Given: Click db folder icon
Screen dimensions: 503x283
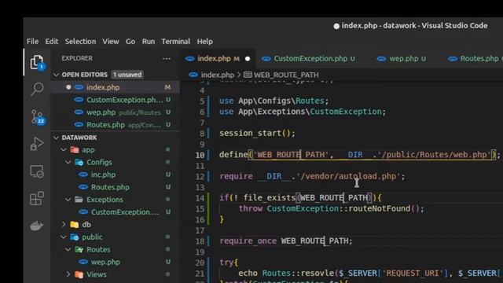Looking at the screenshot, I should click(x=75, y=225).
